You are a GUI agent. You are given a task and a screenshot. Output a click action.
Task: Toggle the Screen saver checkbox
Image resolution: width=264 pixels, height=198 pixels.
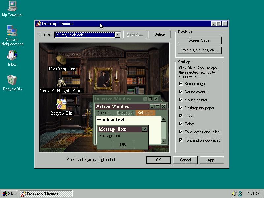pos(181,84)
